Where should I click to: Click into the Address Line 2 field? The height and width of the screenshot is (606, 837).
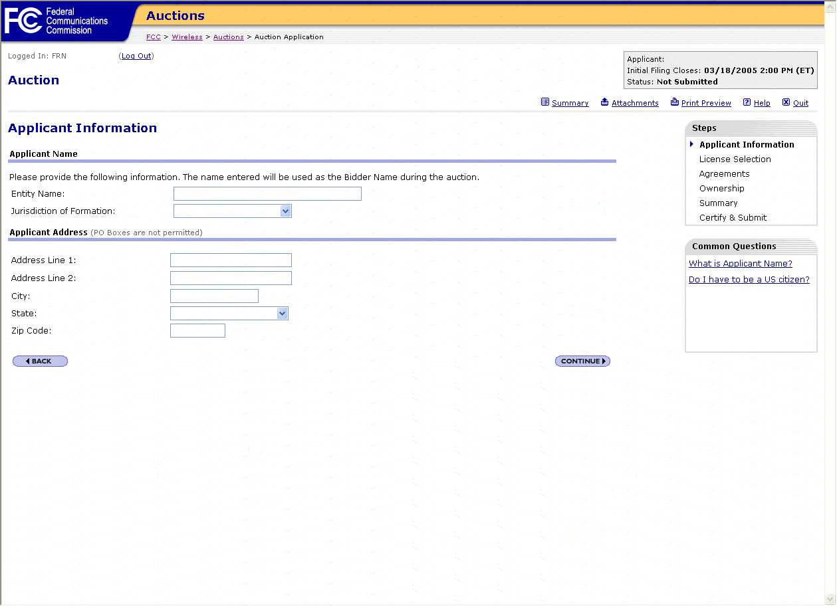[231, 278]
